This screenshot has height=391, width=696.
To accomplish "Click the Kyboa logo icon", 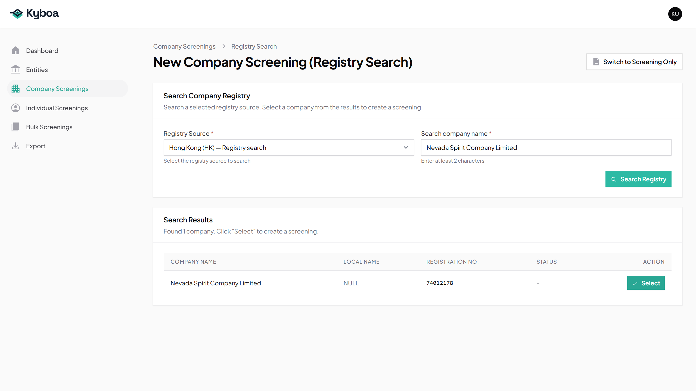I will tap(17, 14).
